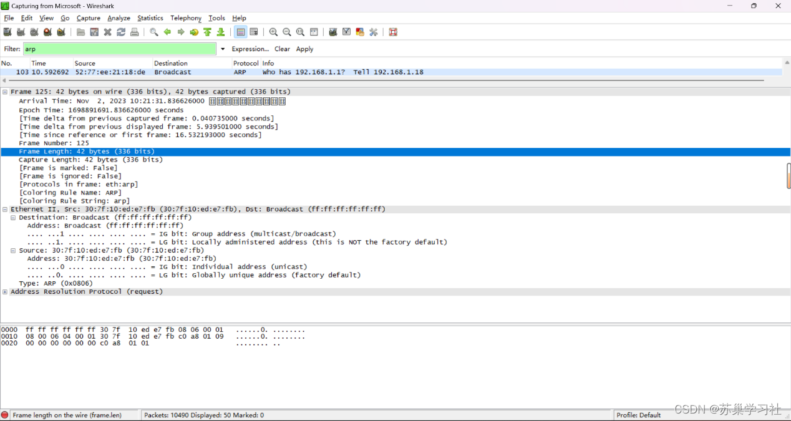Image resolution: width=791 pixels, height=421 pixels.
Task: Collapse the Source 30:7f:10:ed:e7:fb subtree
Action: pos(14,250)
